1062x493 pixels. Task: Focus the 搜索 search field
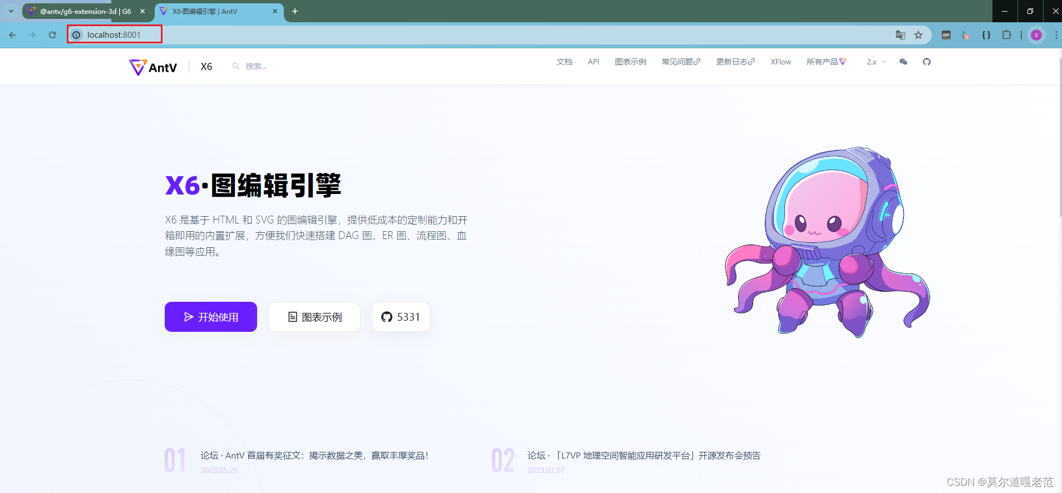256,66
